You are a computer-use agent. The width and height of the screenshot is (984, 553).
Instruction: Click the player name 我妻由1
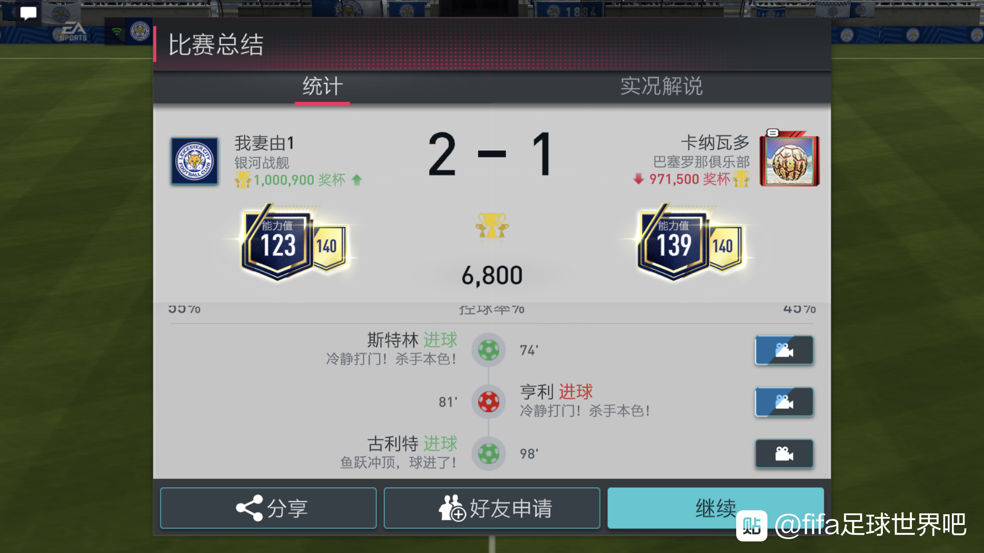[x=264, y=143]
